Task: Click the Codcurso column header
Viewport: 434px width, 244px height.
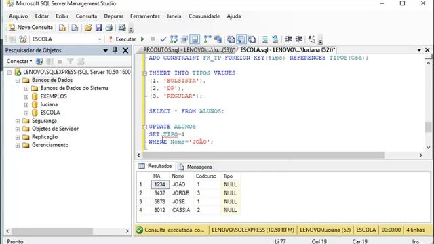Action: (206, 176)
